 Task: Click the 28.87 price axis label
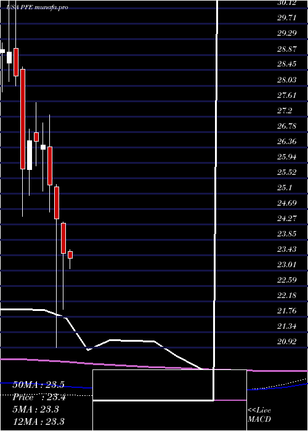click(x=287, y=49)
